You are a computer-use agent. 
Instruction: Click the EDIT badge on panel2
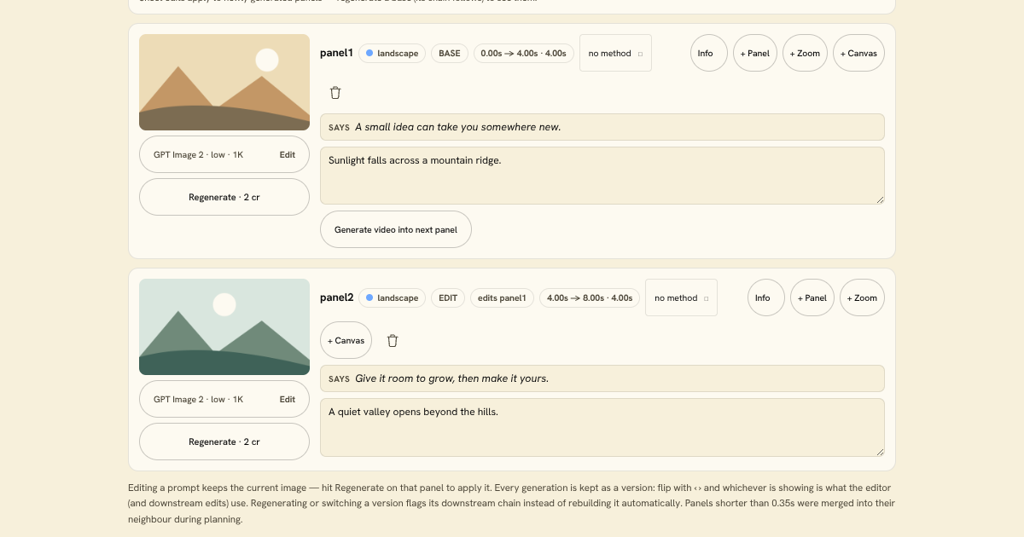click(448, 297)
